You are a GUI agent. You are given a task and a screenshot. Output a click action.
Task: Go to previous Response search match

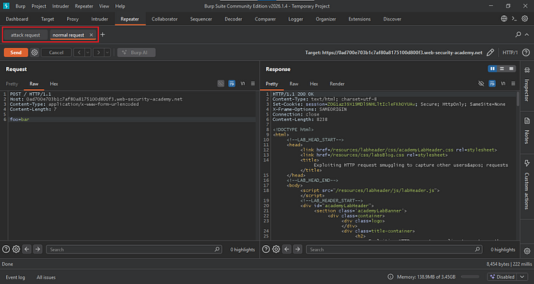pyautogui.click(x=287, y=249)
